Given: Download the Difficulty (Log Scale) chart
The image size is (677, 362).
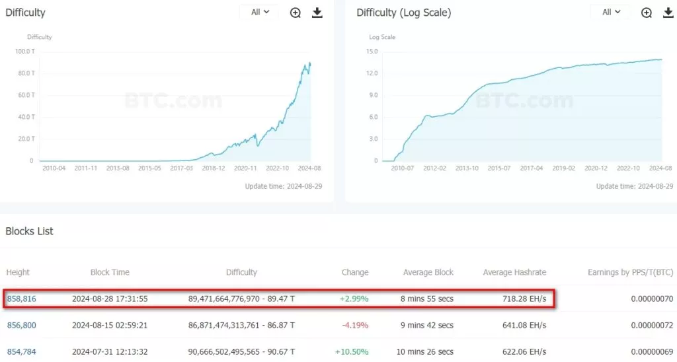Looking at the screenshot, I should coord(668,13).
